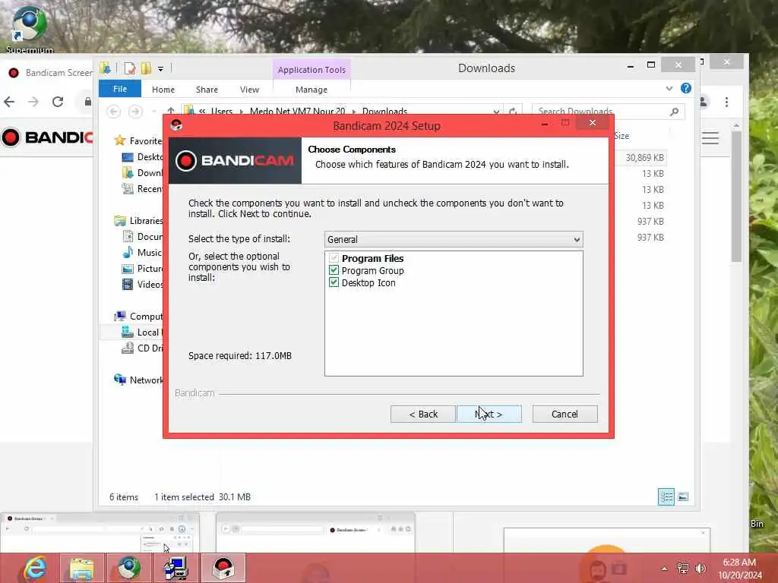Click the Explorer help question mark icon

pos(686,88)
